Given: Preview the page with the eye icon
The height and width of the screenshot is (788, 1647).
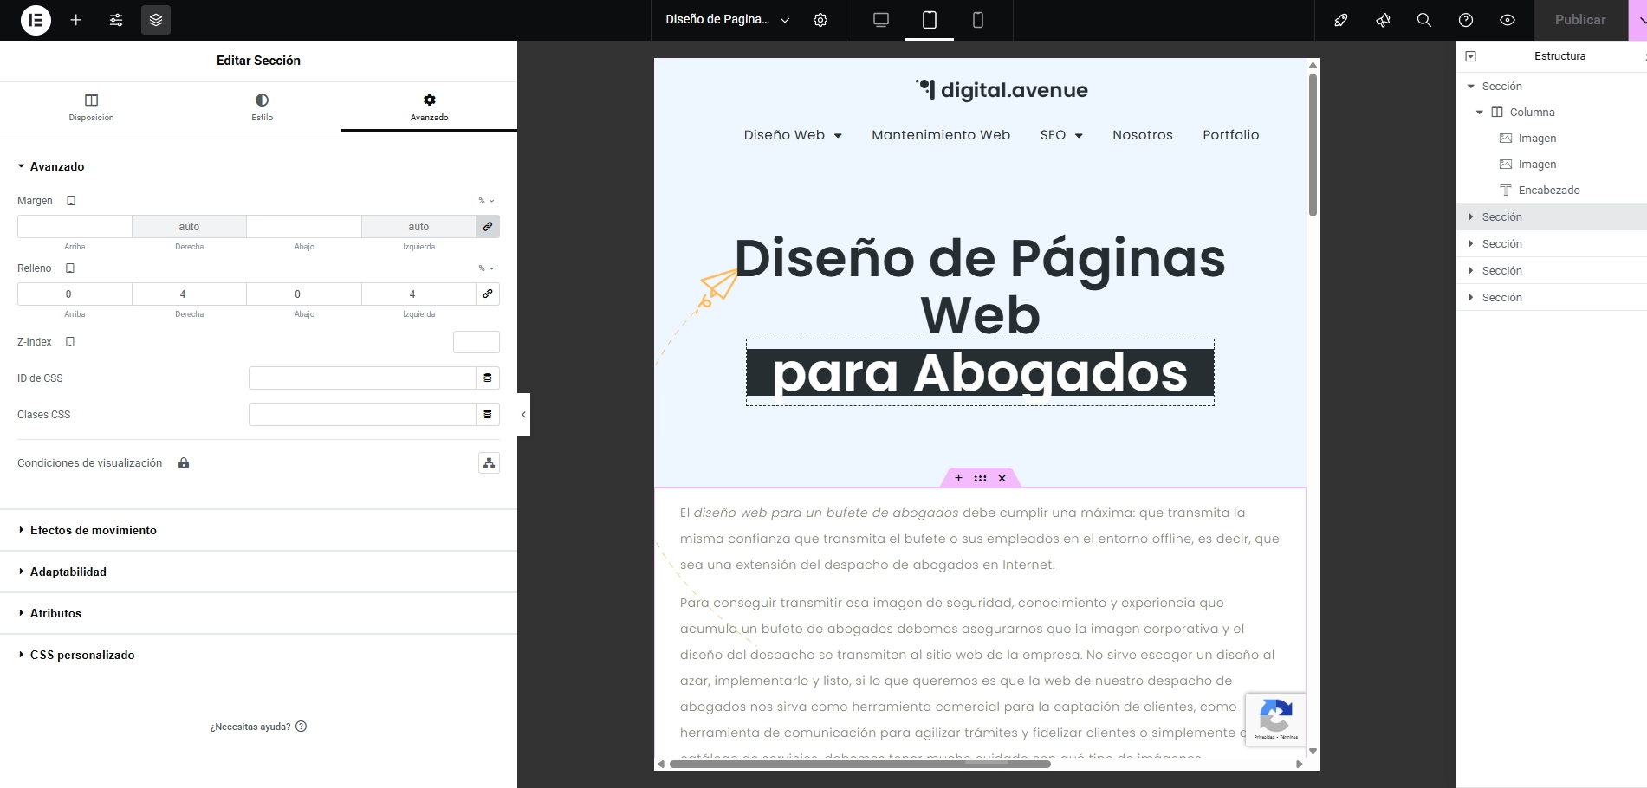Looking at the screenshot, I should [1507, 19].
